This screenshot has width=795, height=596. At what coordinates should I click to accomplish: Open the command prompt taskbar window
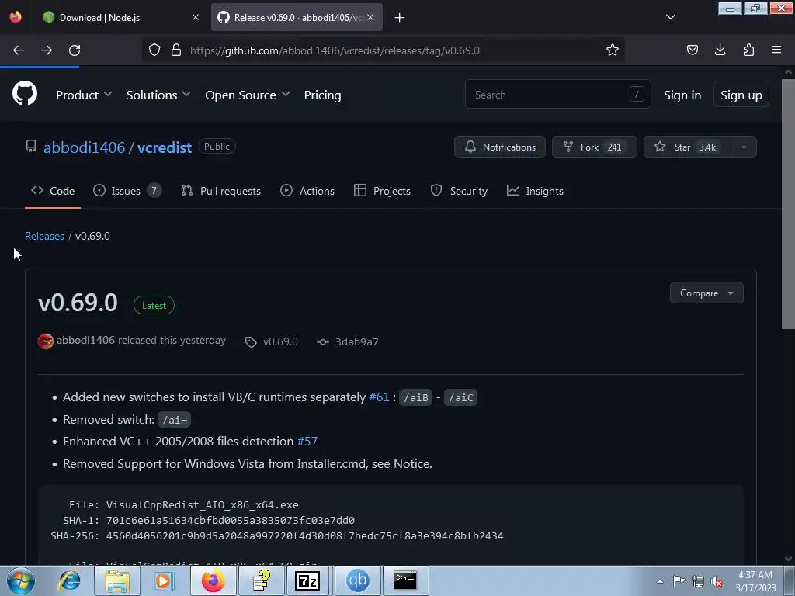tap(405, 580)
